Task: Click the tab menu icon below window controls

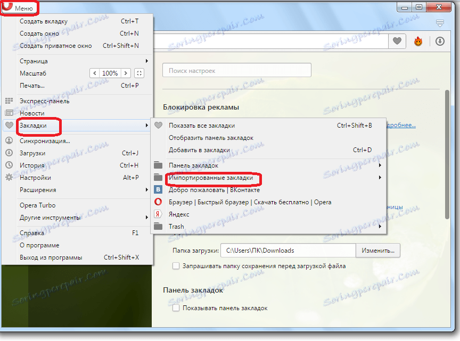Action: click(440, 23)
